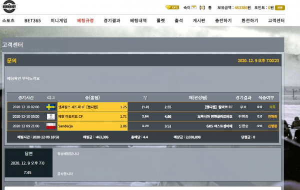Select the Sandecja home win odds cell

coord(92,126)
